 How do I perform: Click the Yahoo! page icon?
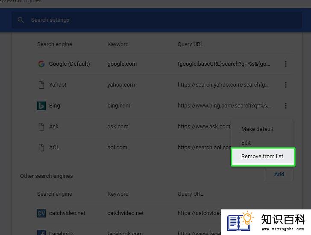pos(41,85)
